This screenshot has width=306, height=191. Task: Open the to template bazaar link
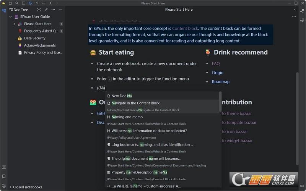pos(239,123)
